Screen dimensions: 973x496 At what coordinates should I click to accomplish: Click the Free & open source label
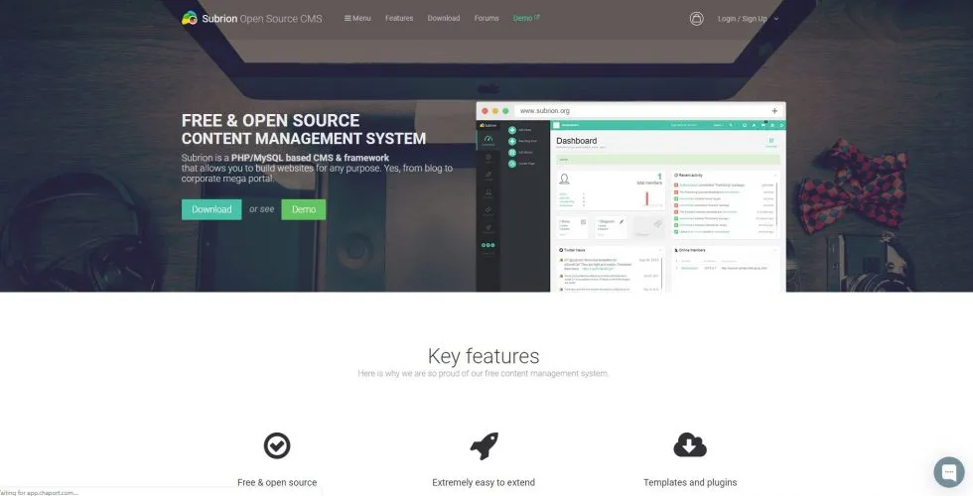point(277,482)
